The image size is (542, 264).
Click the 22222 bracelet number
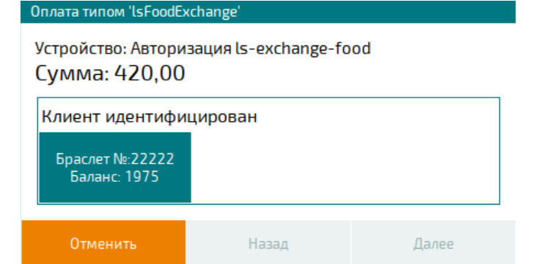(153, 159)
